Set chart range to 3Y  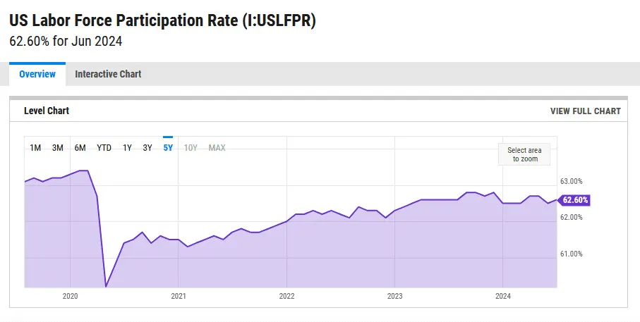click(147, 148)
